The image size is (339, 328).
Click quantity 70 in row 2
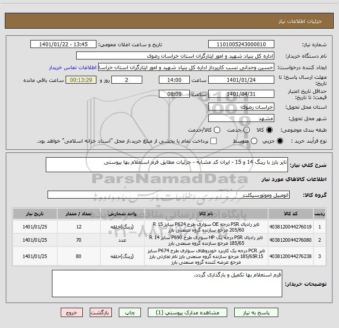coord(79,240)
